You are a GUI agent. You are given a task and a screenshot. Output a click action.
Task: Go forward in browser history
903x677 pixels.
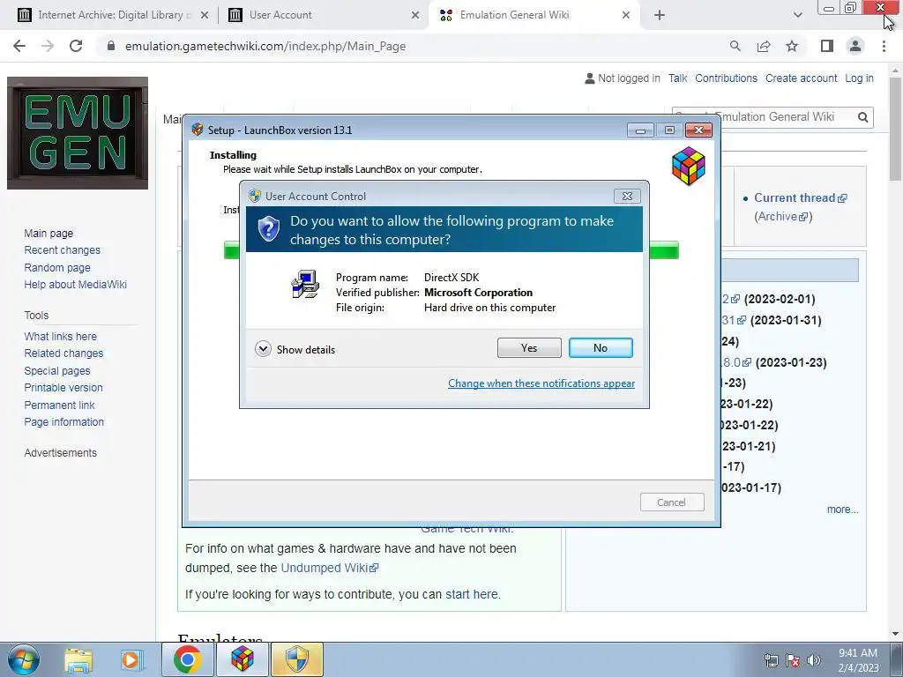coord(48,46)
